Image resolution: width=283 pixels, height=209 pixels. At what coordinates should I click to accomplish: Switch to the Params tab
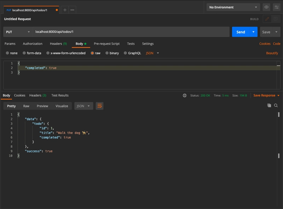10,44
